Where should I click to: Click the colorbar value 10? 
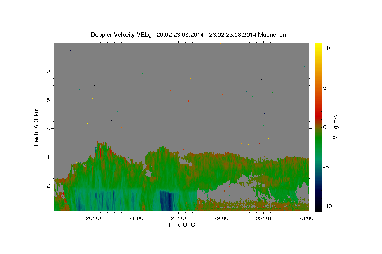tap(326, 48)
